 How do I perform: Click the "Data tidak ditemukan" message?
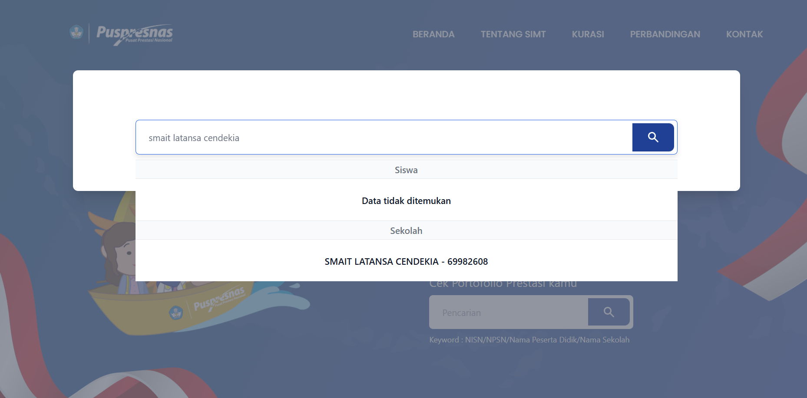click(x=406, y=201)
